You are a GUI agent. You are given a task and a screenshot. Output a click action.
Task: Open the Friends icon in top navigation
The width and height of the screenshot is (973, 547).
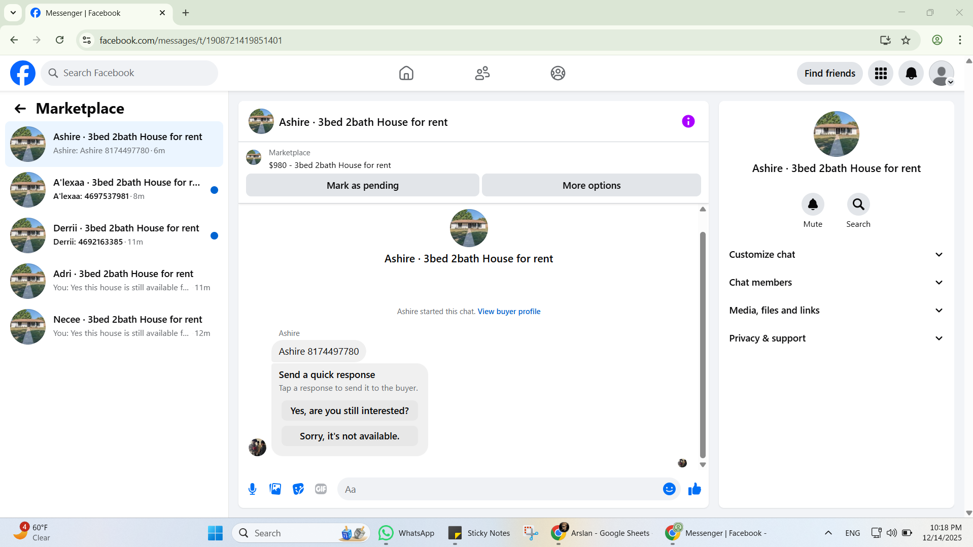tap(482, 73)
